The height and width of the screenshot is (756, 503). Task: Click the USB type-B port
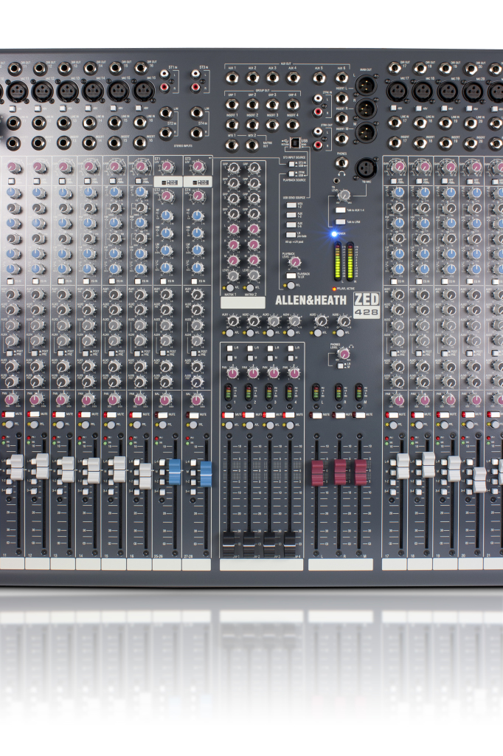point(295,143)
